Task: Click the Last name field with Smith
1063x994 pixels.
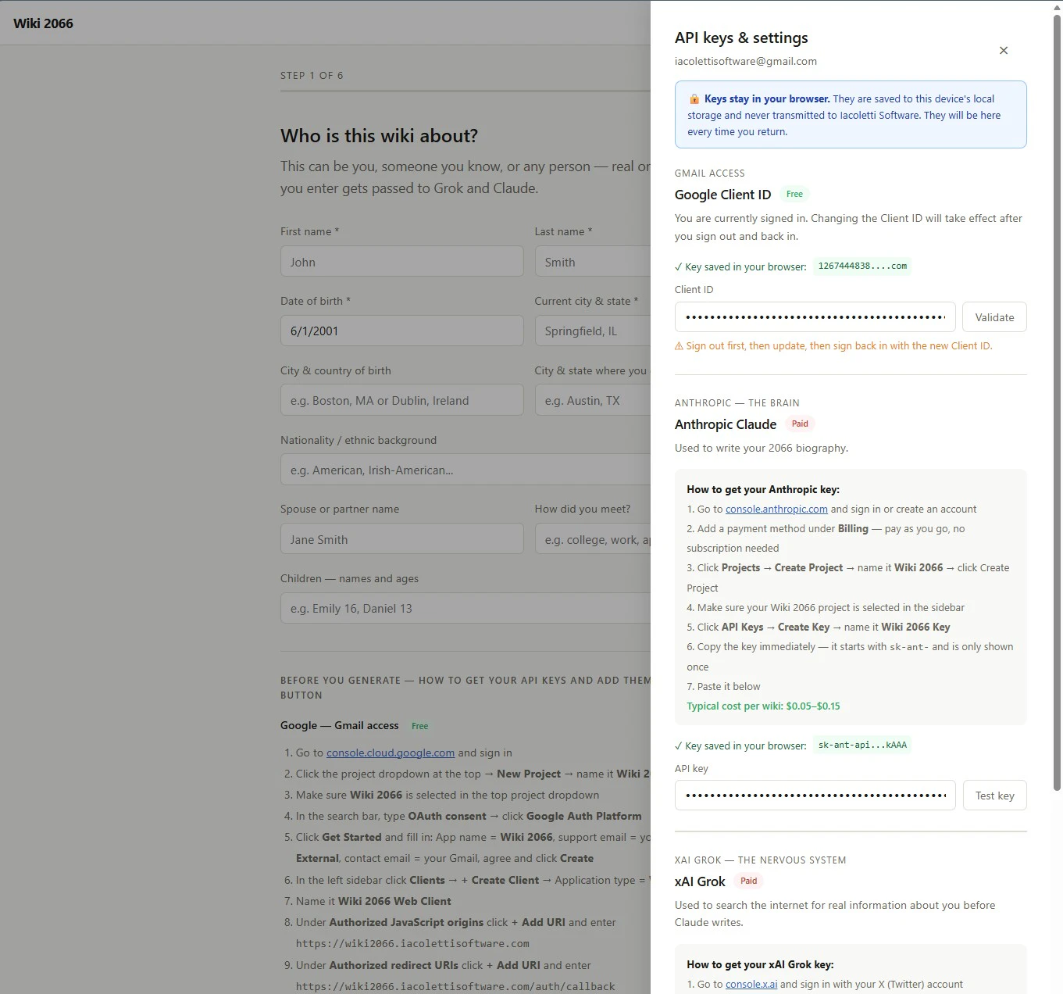Action: pos(592,262)
